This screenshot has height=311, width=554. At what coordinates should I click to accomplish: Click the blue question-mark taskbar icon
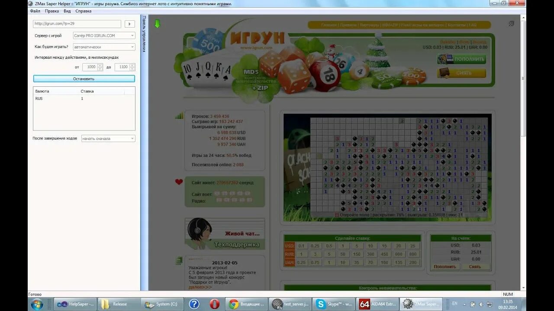194,304
